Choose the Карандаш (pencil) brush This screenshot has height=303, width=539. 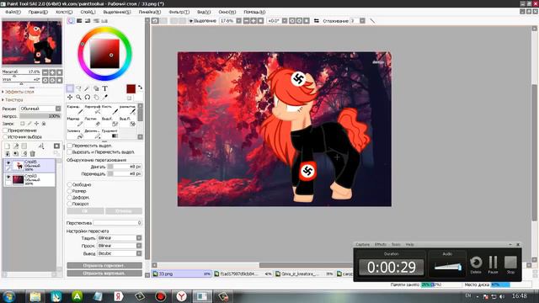click(75, 109)
